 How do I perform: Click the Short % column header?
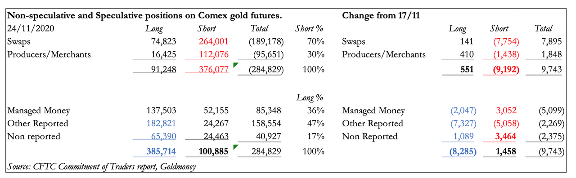click(310, 29)
